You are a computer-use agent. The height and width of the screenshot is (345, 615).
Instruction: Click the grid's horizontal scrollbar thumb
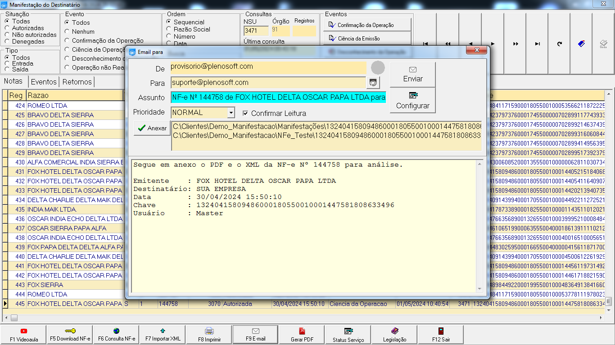click(x=14, y=318)
